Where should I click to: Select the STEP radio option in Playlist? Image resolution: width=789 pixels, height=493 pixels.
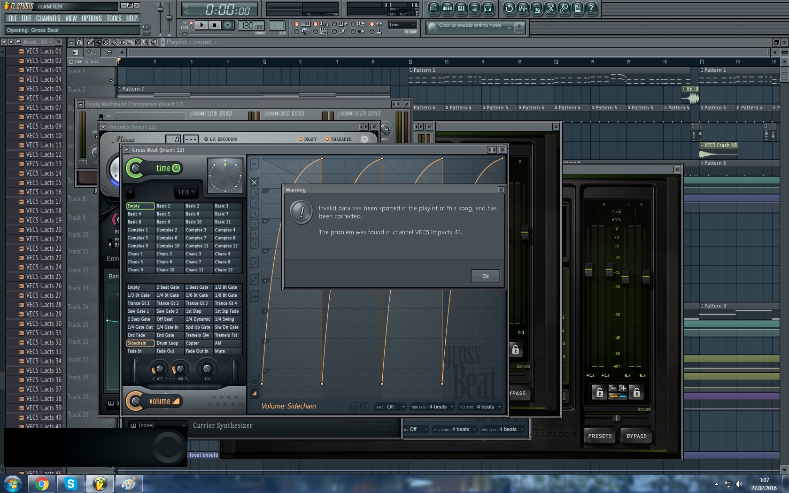(x=71, y=62)
